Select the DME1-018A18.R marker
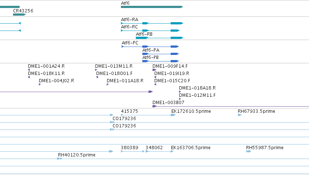 [x=180, y=92]
